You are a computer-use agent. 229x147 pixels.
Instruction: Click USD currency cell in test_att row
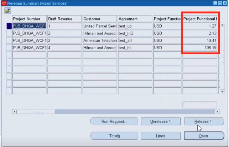[167, 40]
